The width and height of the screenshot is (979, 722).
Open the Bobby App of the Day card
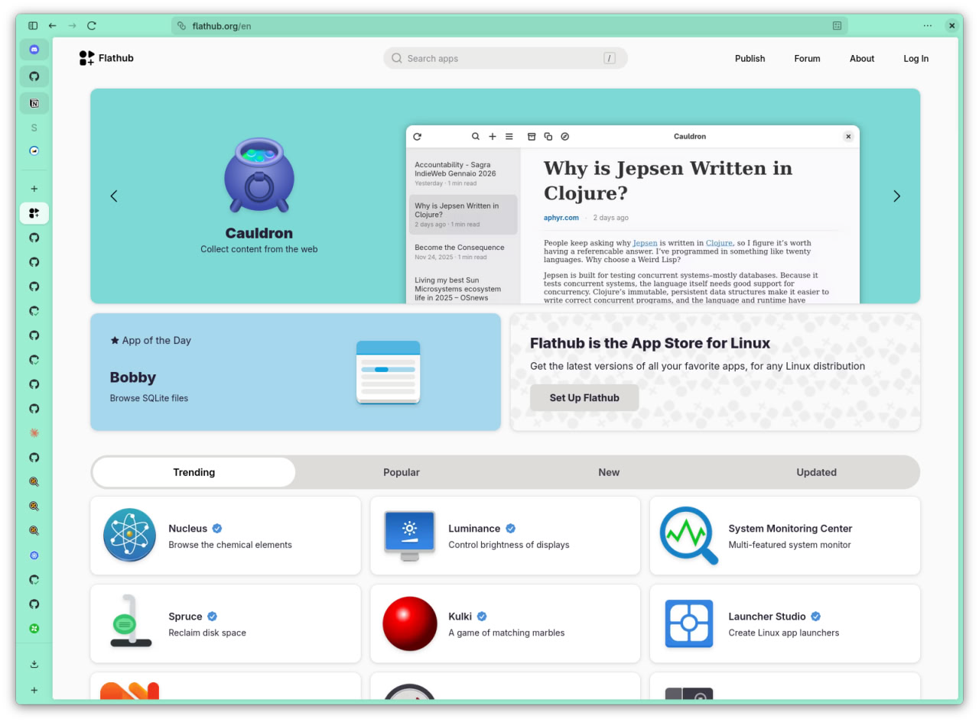coord(295,372)
